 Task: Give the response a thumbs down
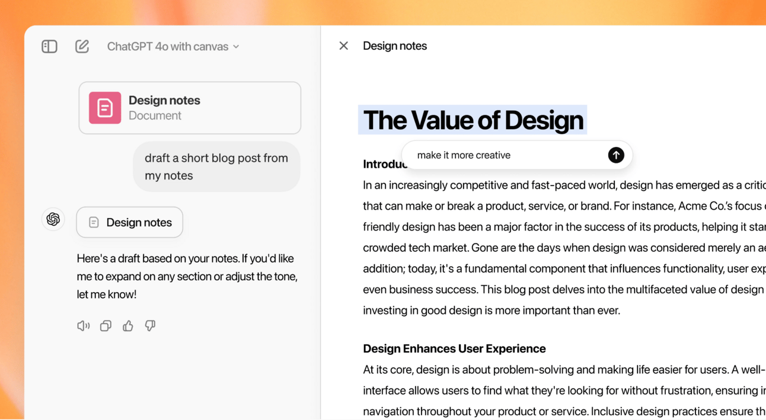click(150, 326)
